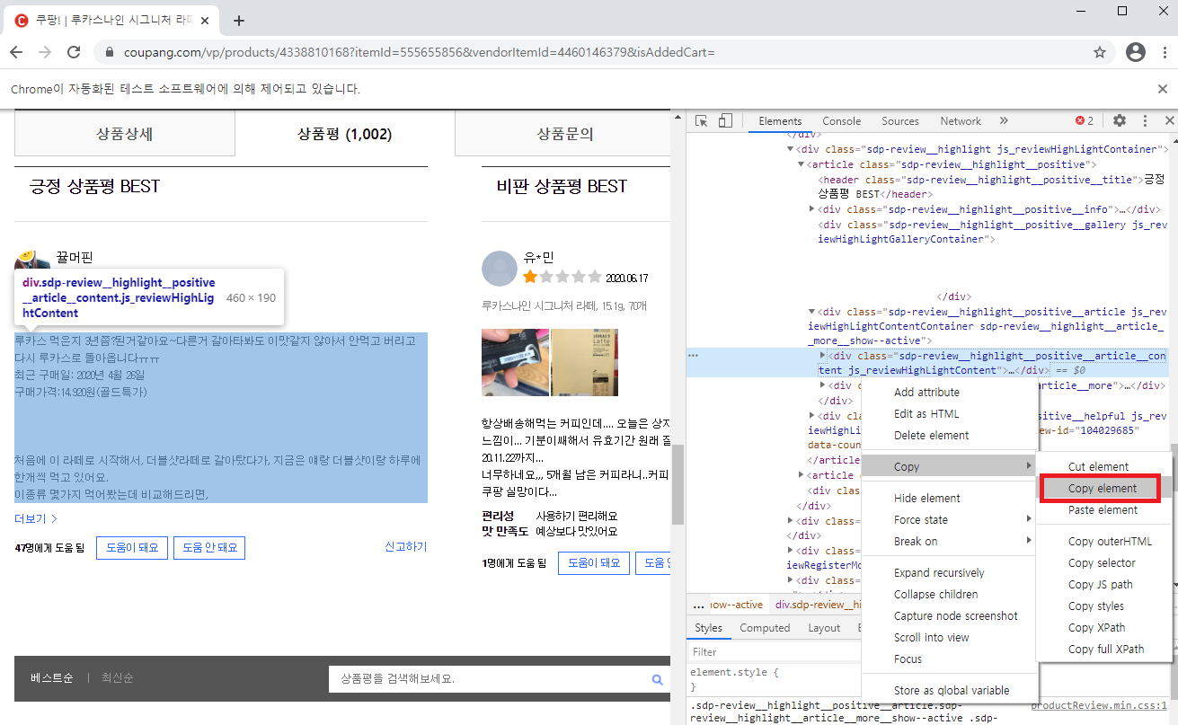Dismiss the automated test software infobar
The width and height of the screenshot is (1178, 725).
point(1162,89)
